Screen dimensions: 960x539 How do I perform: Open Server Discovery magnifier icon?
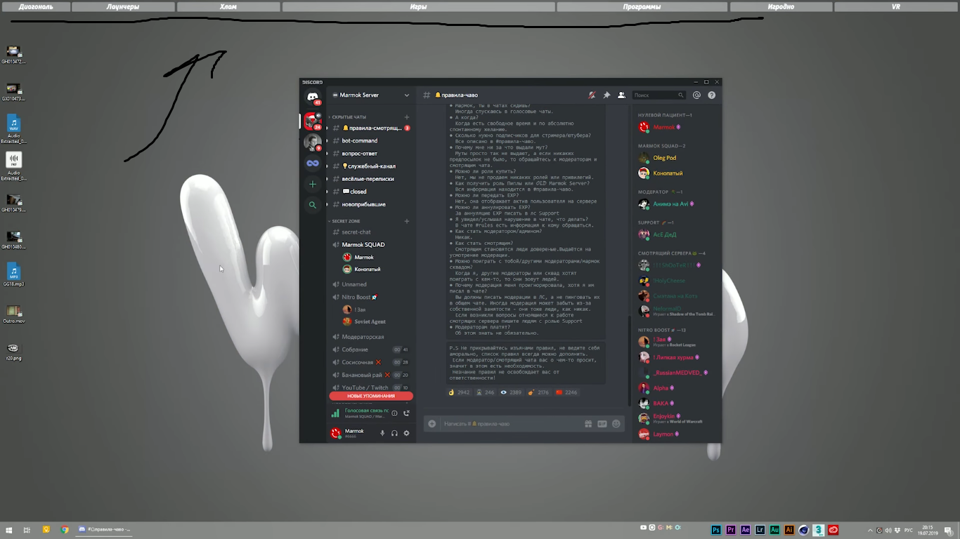[313, 205]
